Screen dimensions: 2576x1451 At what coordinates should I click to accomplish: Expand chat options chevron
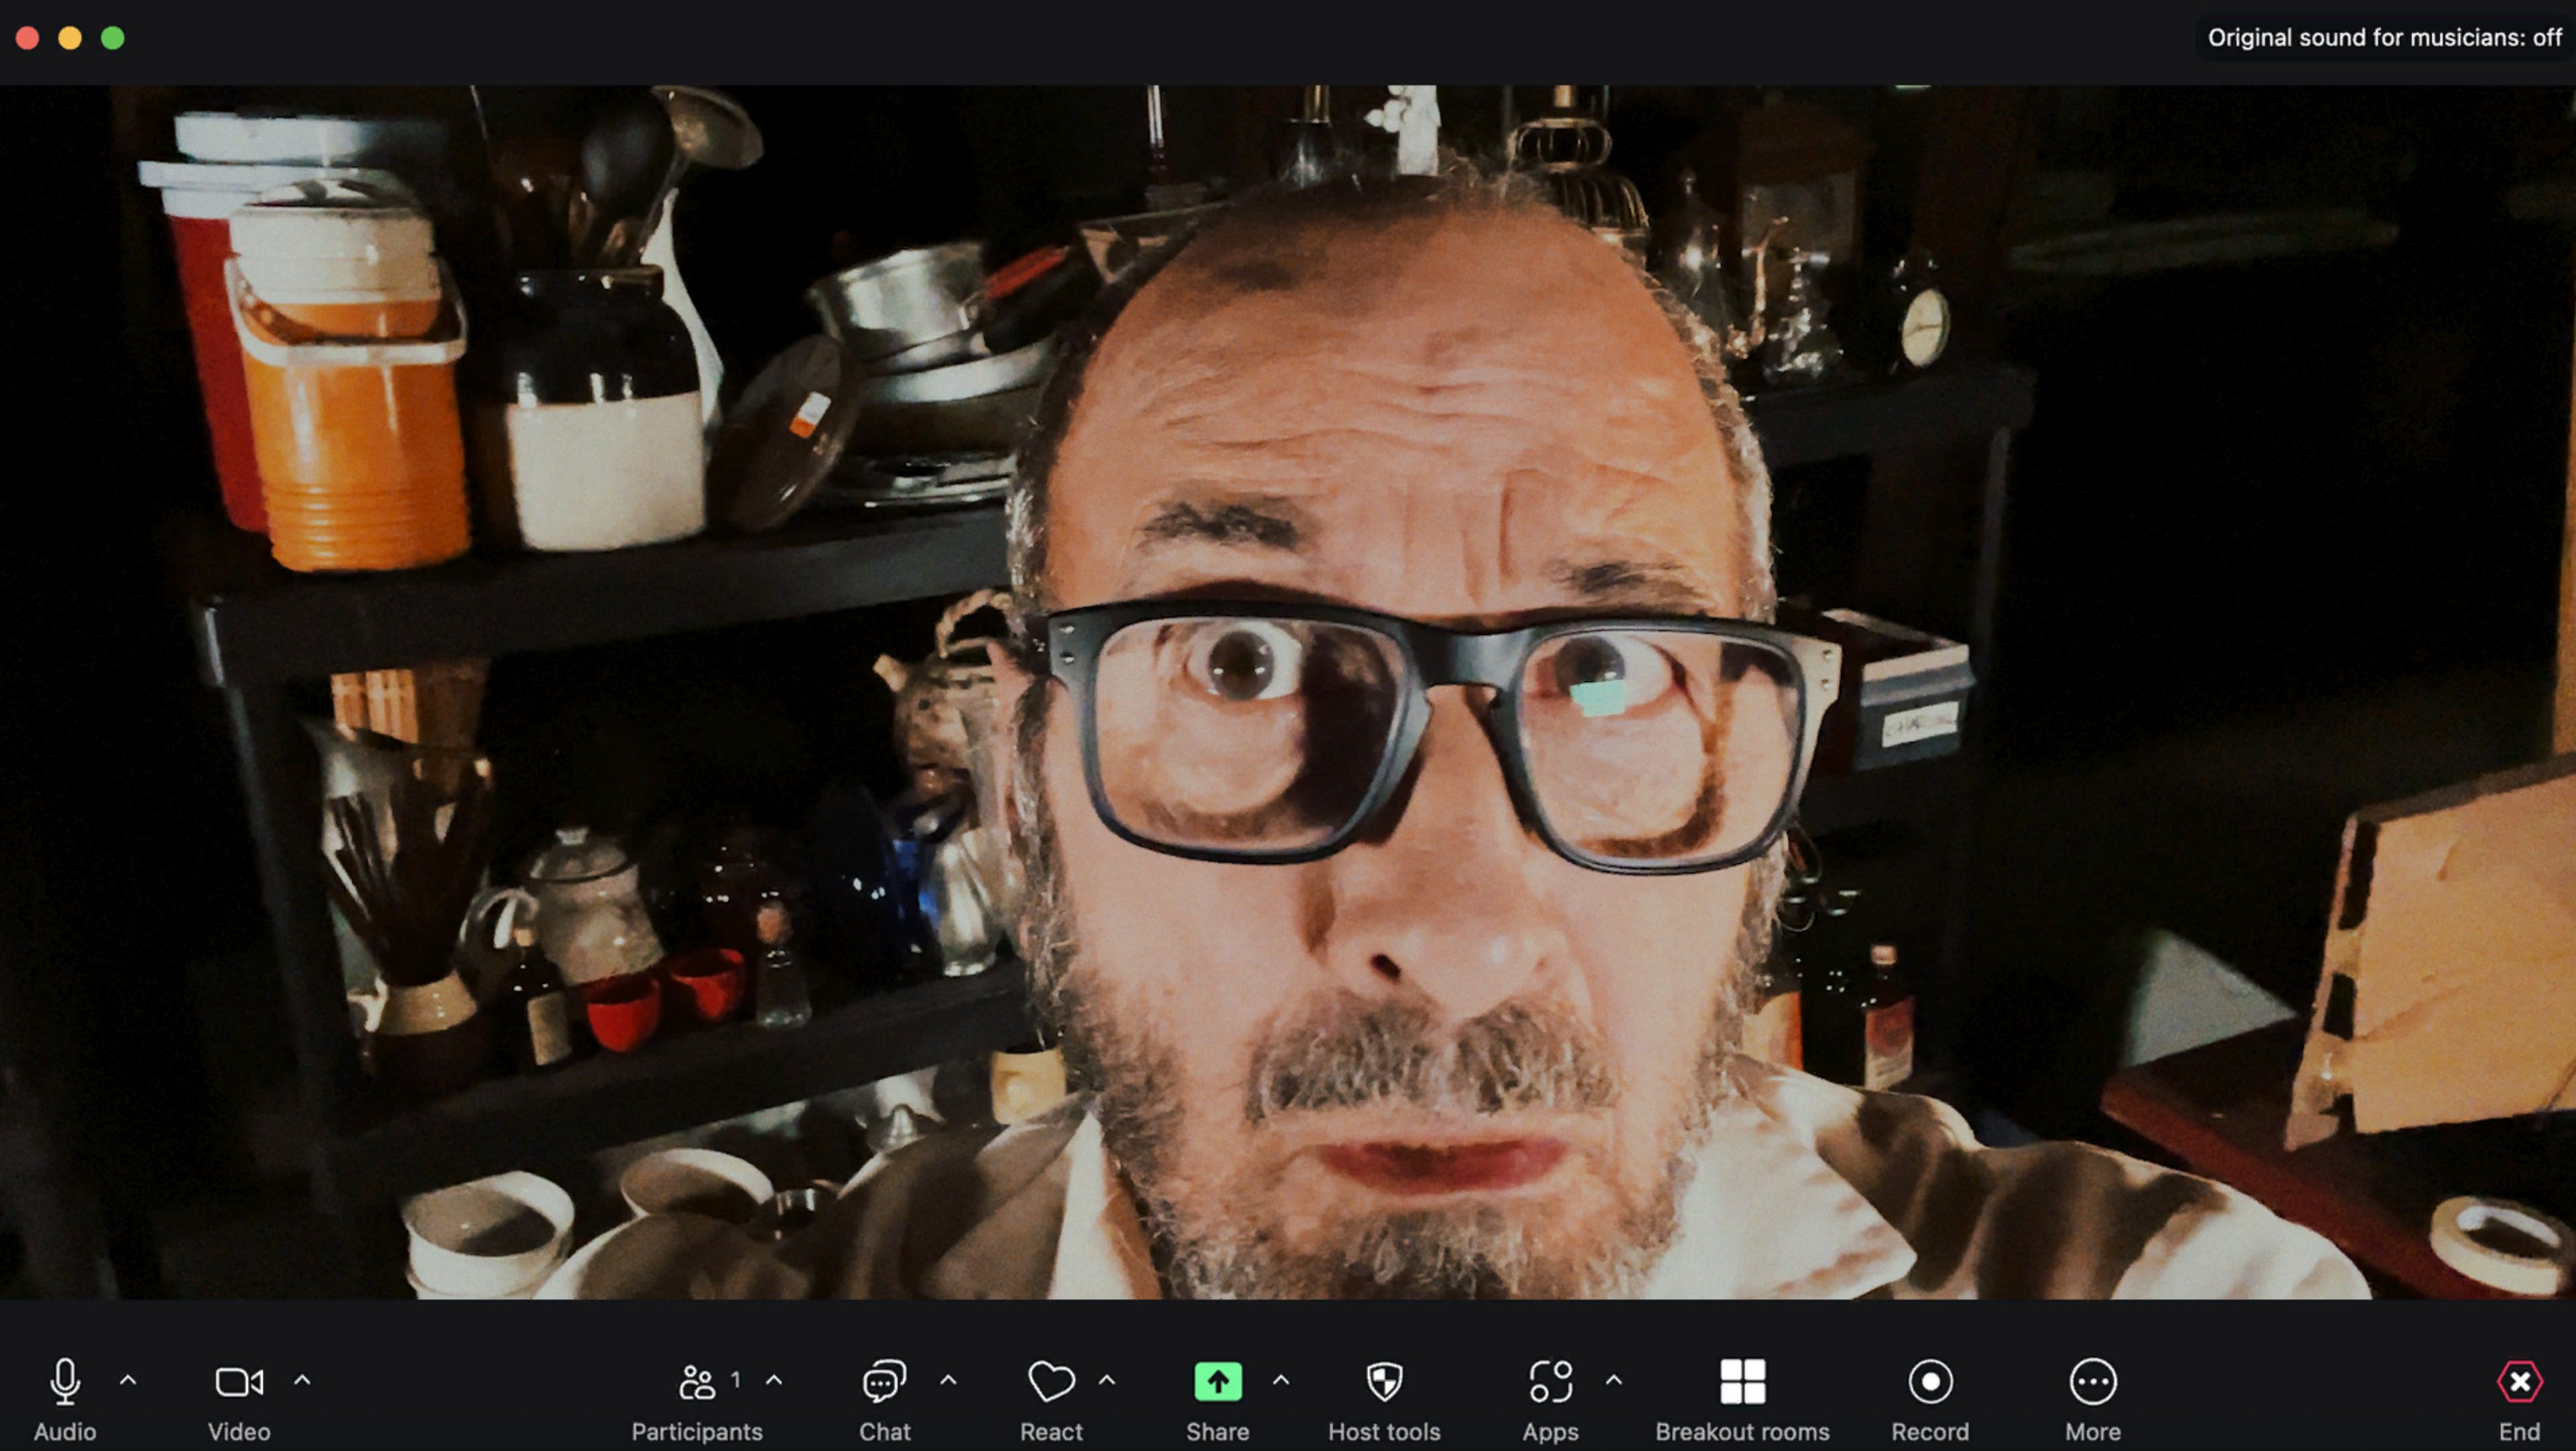948,1380
